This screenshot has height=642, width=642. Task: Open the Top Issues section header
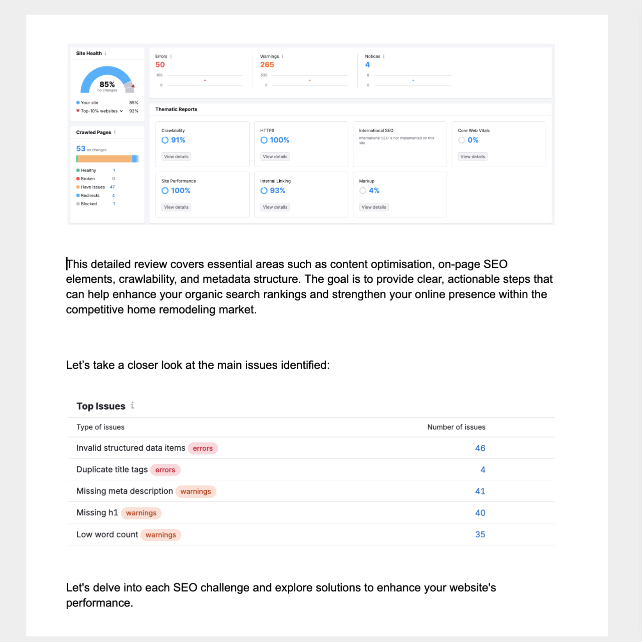pyautogui.click(x=101, y=406)
